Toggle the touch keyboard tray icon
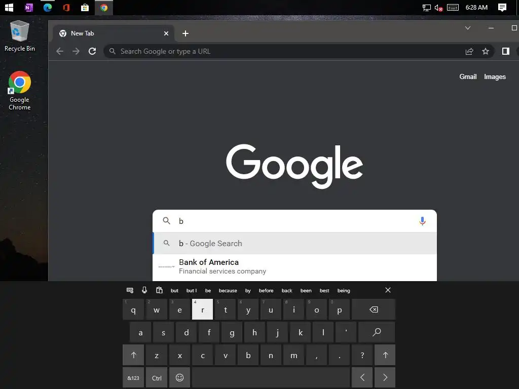 click(x=453, y=7)
